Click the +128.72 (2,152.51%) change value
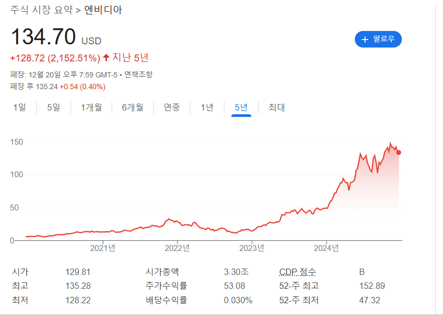The height and width of the screenshot is (315, 443). [x=55, y=58]
